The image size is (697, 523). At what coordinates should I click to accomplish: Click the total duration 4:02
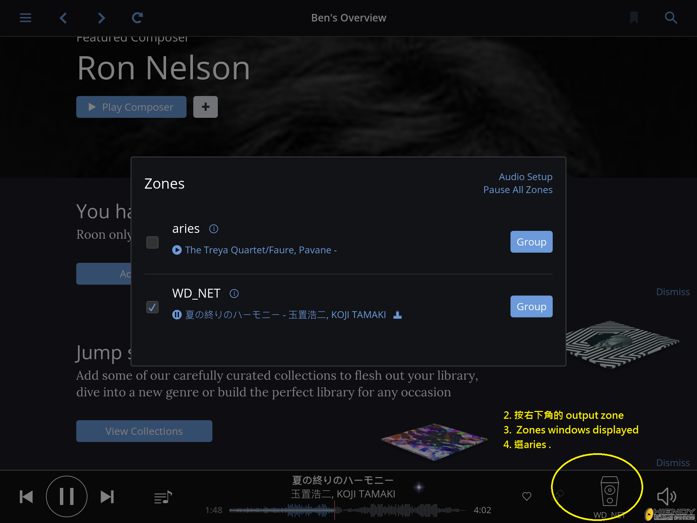[x=483, y=510]
